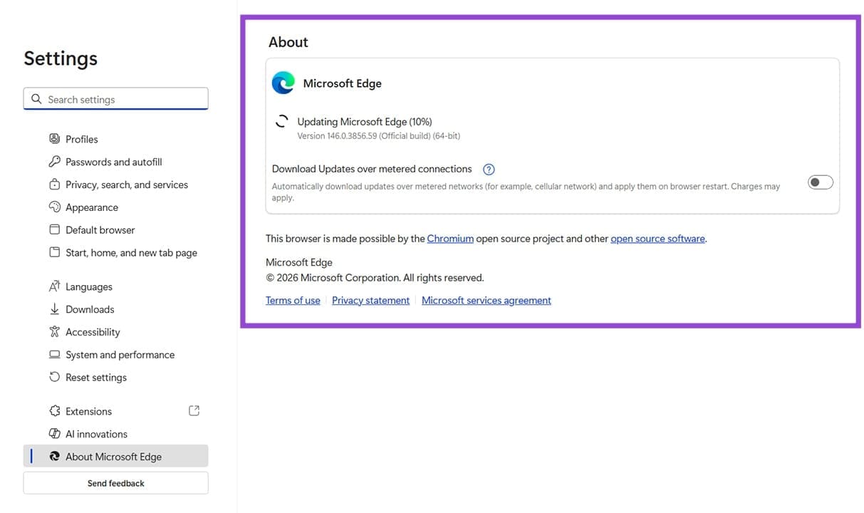Open the Default browser settings

(x=100, y=230)
